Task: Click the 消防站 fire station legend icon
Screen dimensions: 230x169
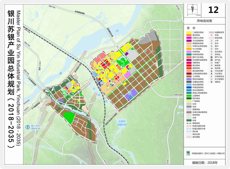Action: coord(211,82)
